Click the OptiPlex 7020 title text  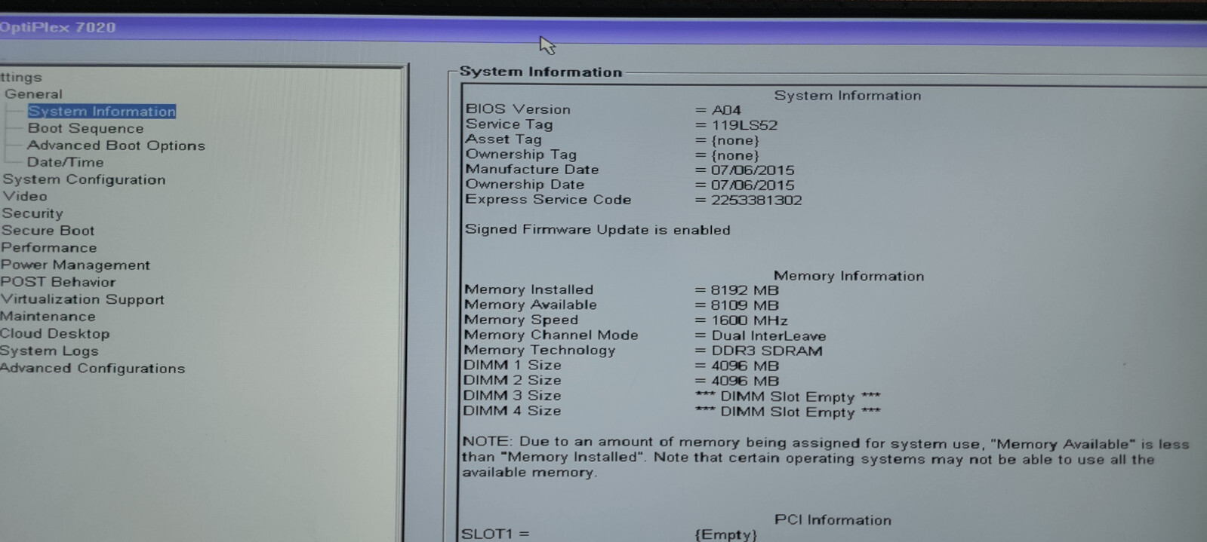click(x=57, y=27)
